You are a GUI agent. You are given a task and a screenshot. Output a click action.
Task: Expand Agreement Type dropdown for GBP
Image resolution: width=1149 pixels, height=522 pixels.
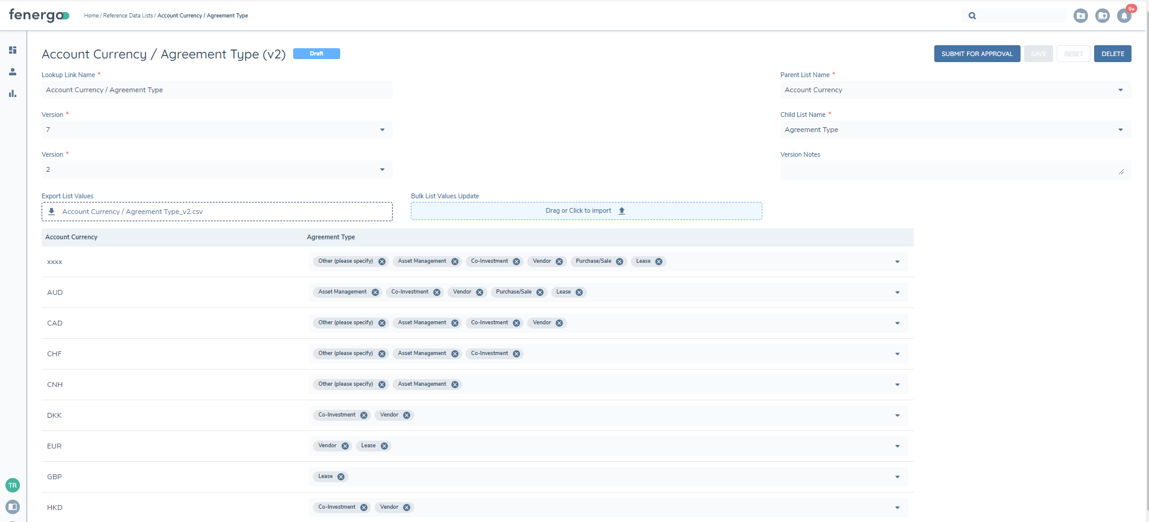[897, 477]
